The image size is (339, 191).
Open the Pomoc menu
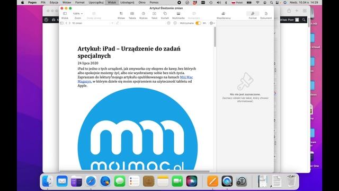(x=154, y=2)
